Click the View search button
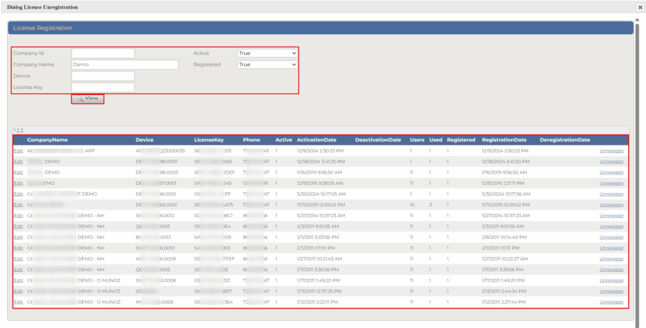646x328 pixels. coord(88,99)
